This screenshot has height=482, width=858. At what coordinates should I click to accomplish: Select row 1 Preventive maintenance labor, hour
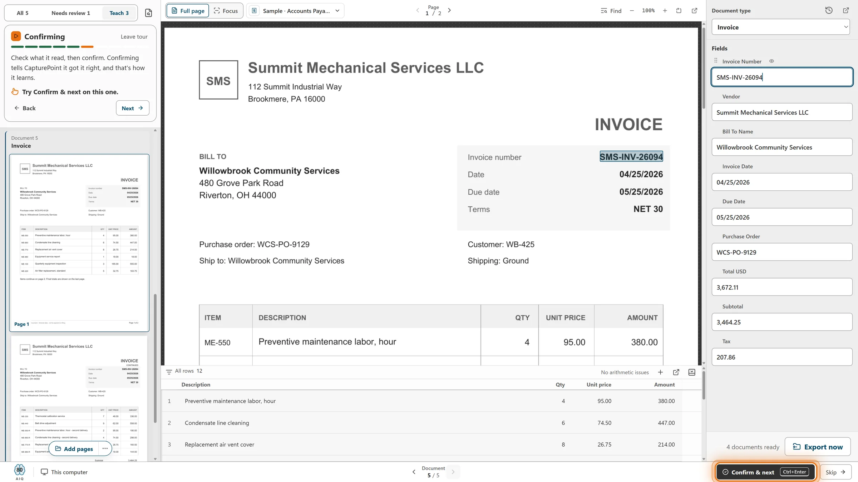tap(422, 401)
